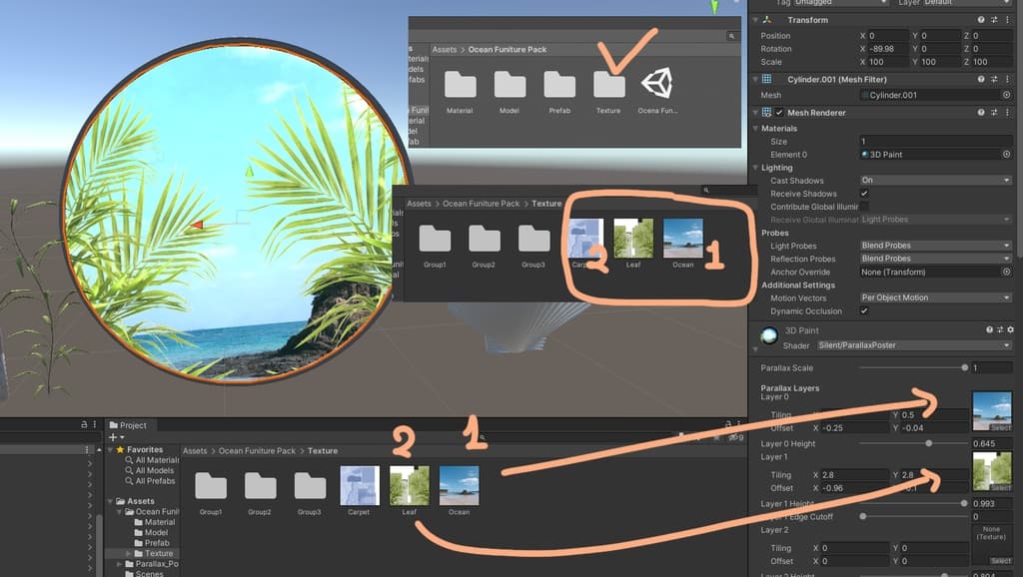Viewport: 1023px width, 577px height.
Task: Open Transform component preset settings icon
Action: point(994,20)
